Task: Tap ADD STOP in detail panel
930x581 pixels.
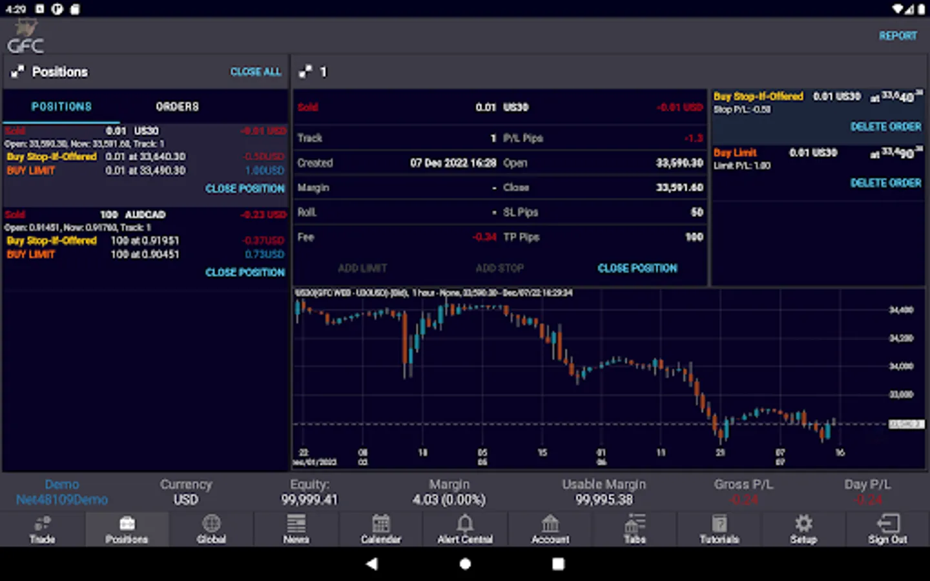Action: (x=500, y=268)
